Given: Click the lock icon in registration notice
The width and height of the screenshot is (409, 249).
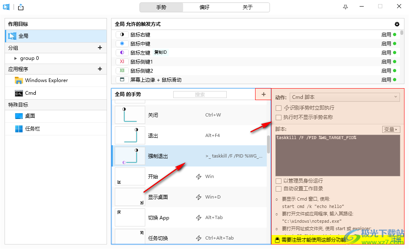Looking at the screenshot, I should 277,240.
